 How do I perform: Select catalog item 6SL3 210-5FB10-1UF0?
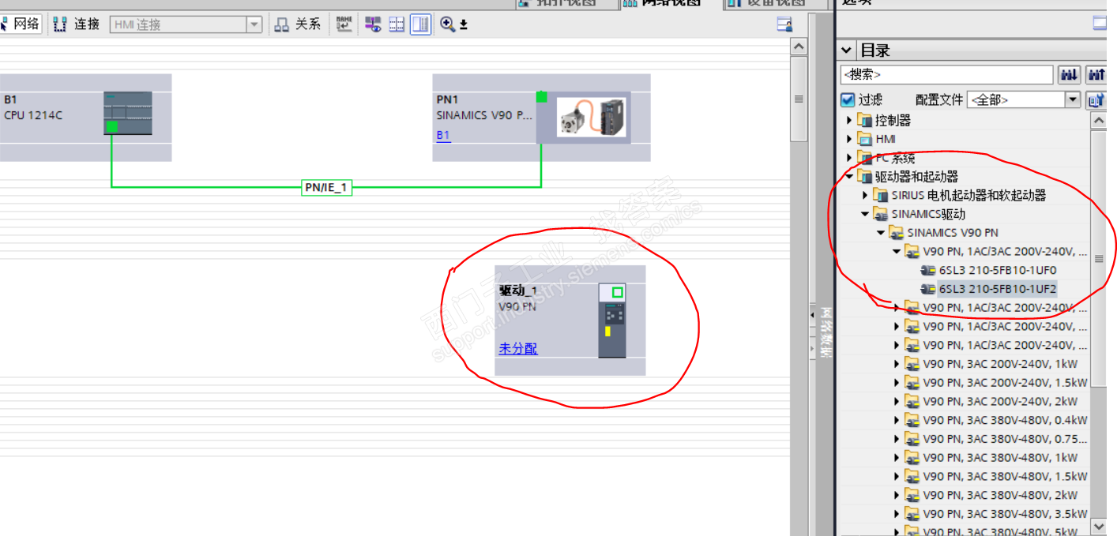click(x=997, y=270)
